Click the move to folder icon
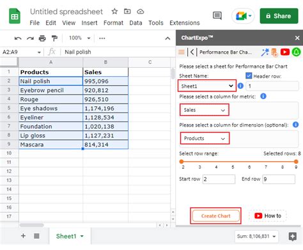Screen dimensions: 303x250 click(127, 12)
